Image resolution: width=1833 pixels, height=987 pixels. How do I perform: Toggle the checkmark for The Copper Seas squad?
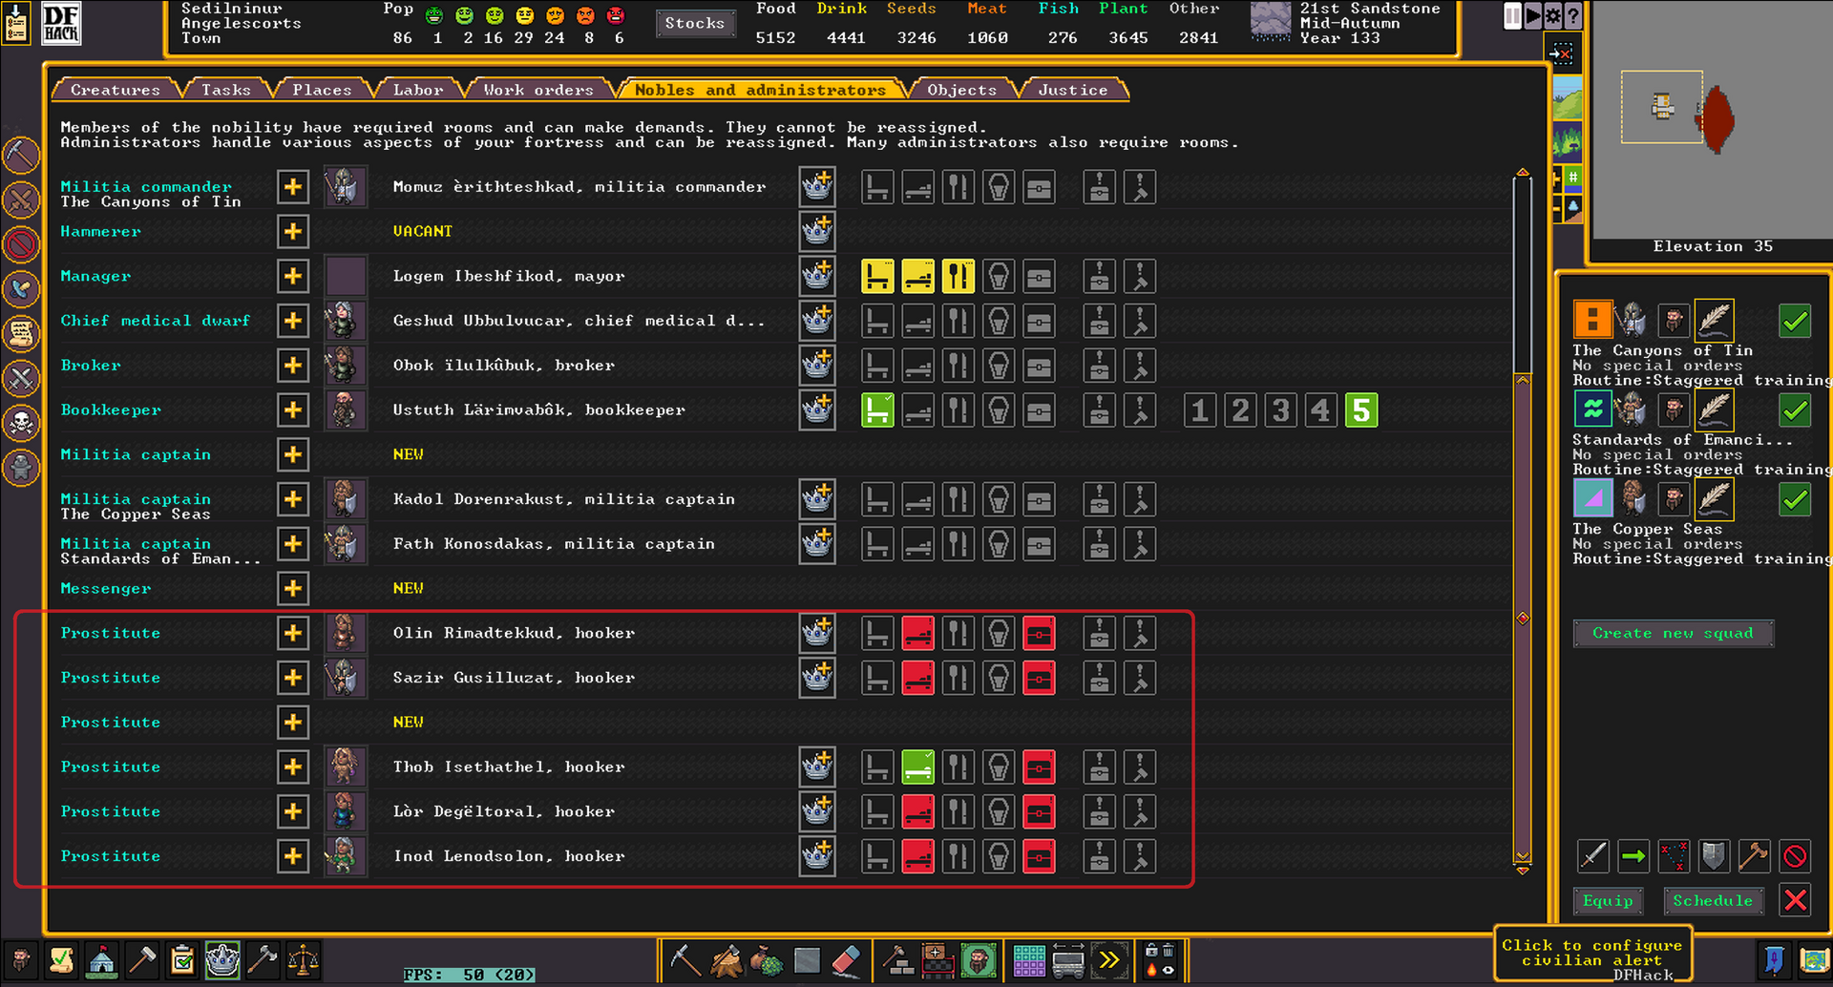[x=1795, y=499]
